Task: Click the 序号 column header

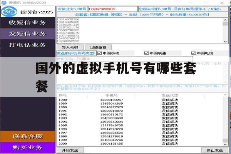Action: [63, 95]
